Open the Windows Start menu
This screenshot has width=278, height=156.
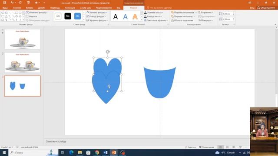click(x=4, y=153)
